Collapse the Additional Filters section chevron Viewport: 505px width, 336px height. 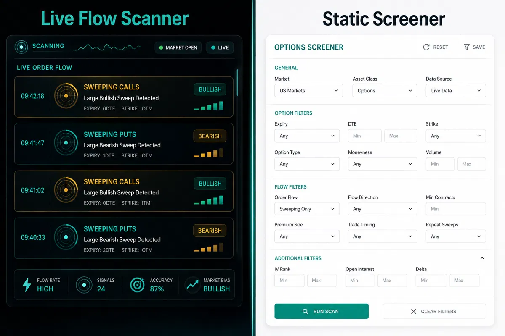[482, 258]
